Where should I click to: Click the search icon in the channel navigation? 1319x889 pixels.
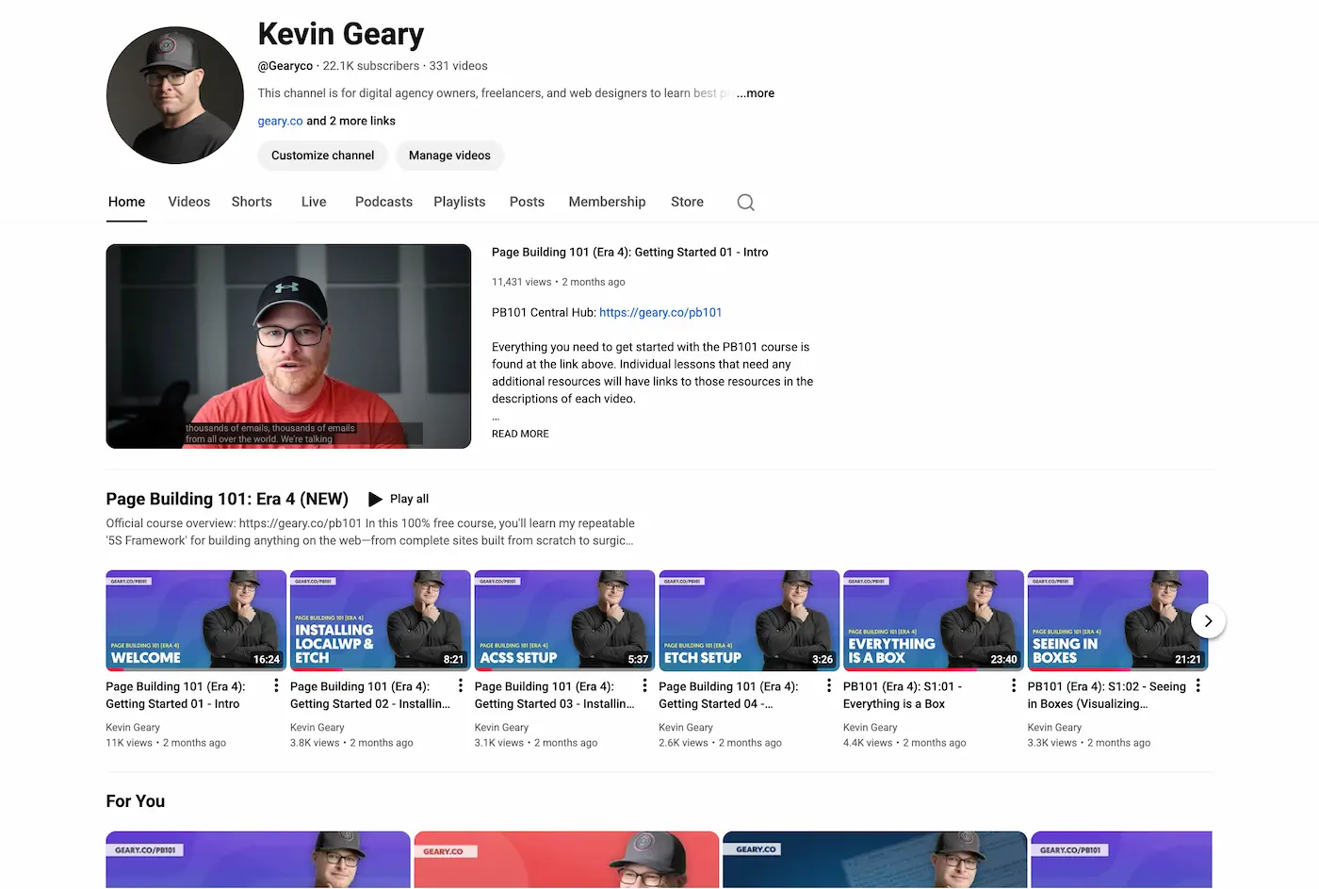[x=745, y=202]
